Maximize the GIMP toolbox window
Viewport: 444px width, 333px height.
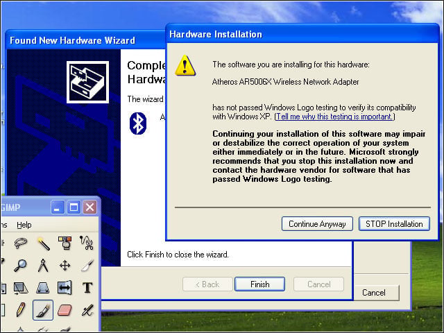coord(74,207)
